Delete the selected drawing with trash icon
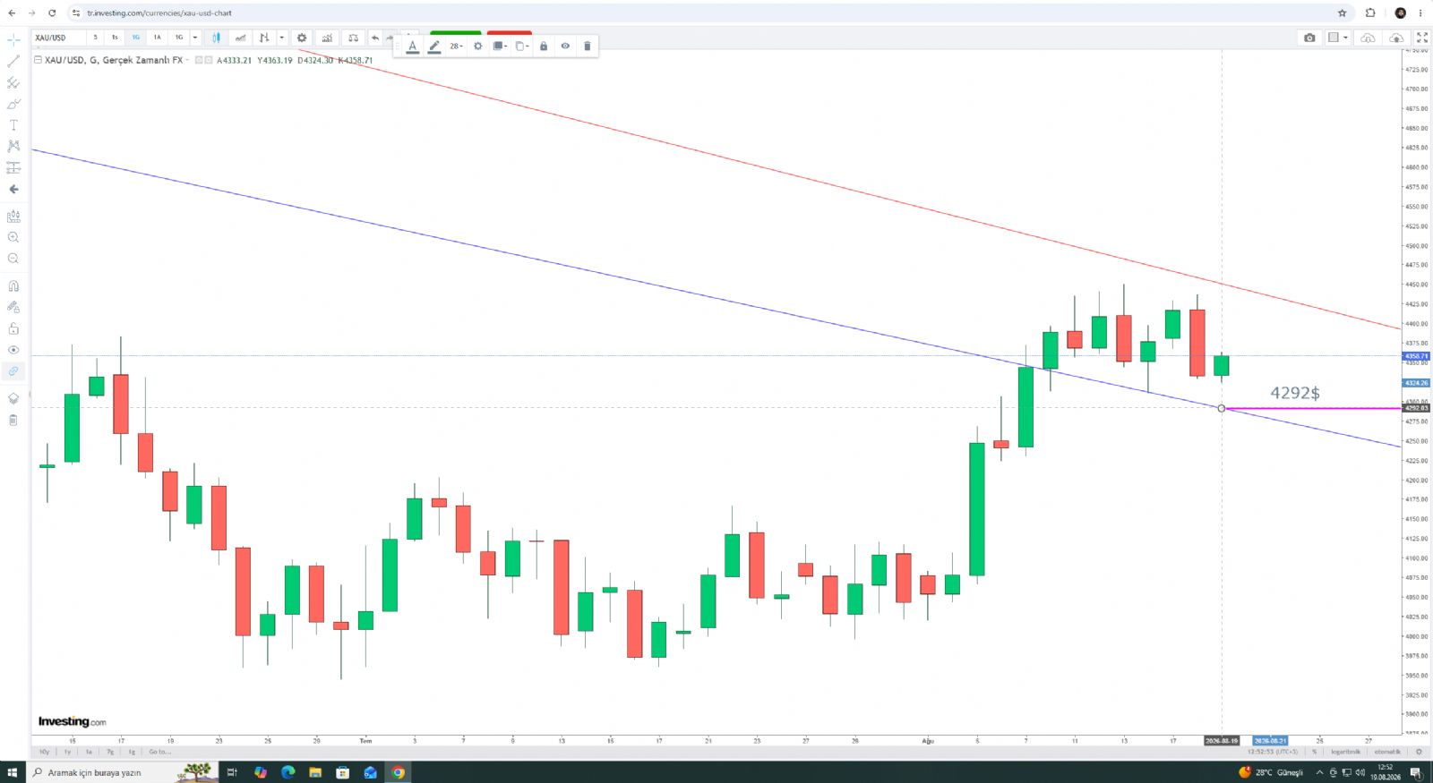1433x783 pixels. click(587, 46)
